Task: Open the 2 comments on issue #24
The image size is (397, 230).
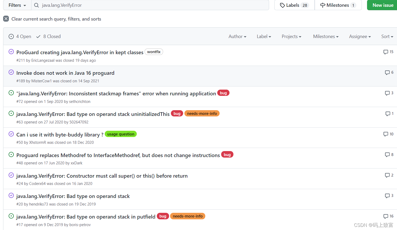Action: [x=389, y=175]
